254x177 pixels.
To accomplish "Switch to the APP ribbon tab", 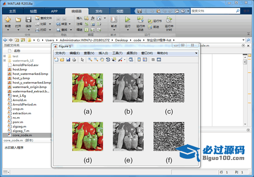I will (x=54, y=11).
